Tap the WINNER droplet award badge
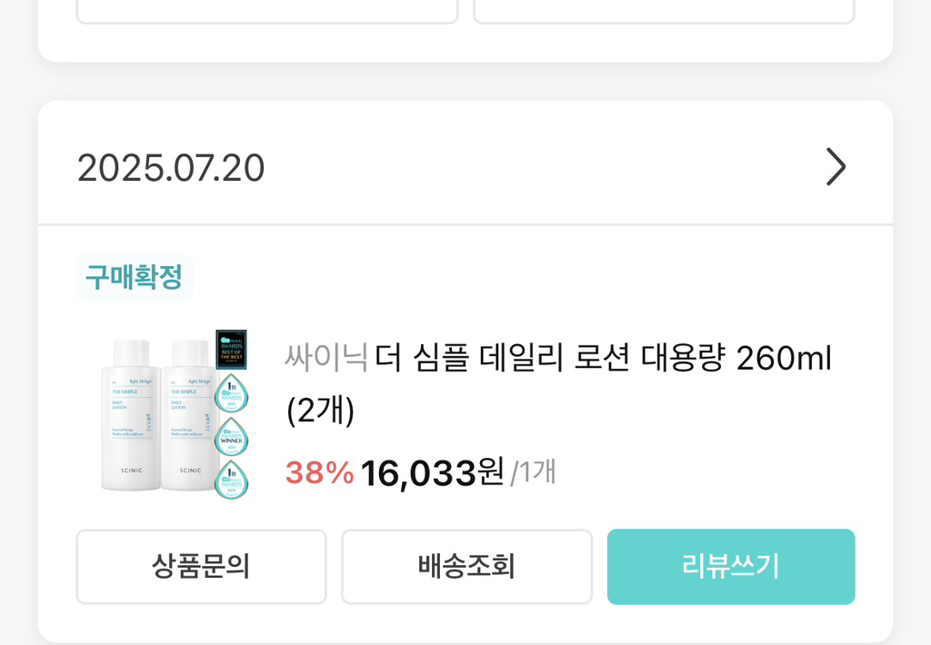Viewport: 931px width, 645px height. [x=231, y=437]
